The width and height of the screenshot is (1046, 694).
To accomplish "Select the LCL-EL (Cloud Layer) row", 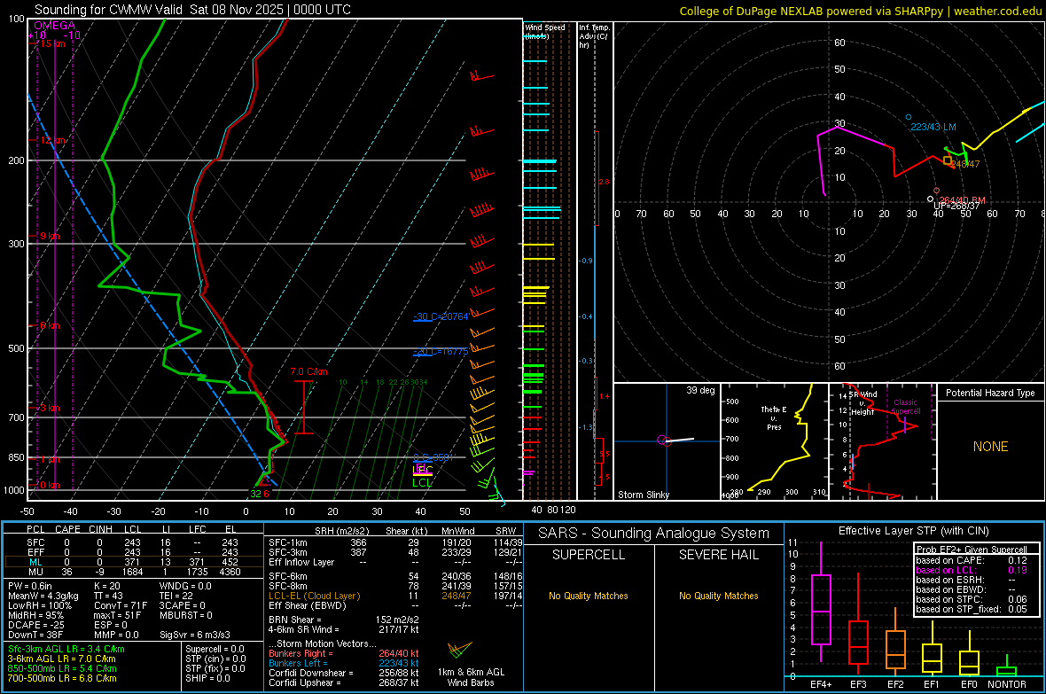I will coord(395,596).
